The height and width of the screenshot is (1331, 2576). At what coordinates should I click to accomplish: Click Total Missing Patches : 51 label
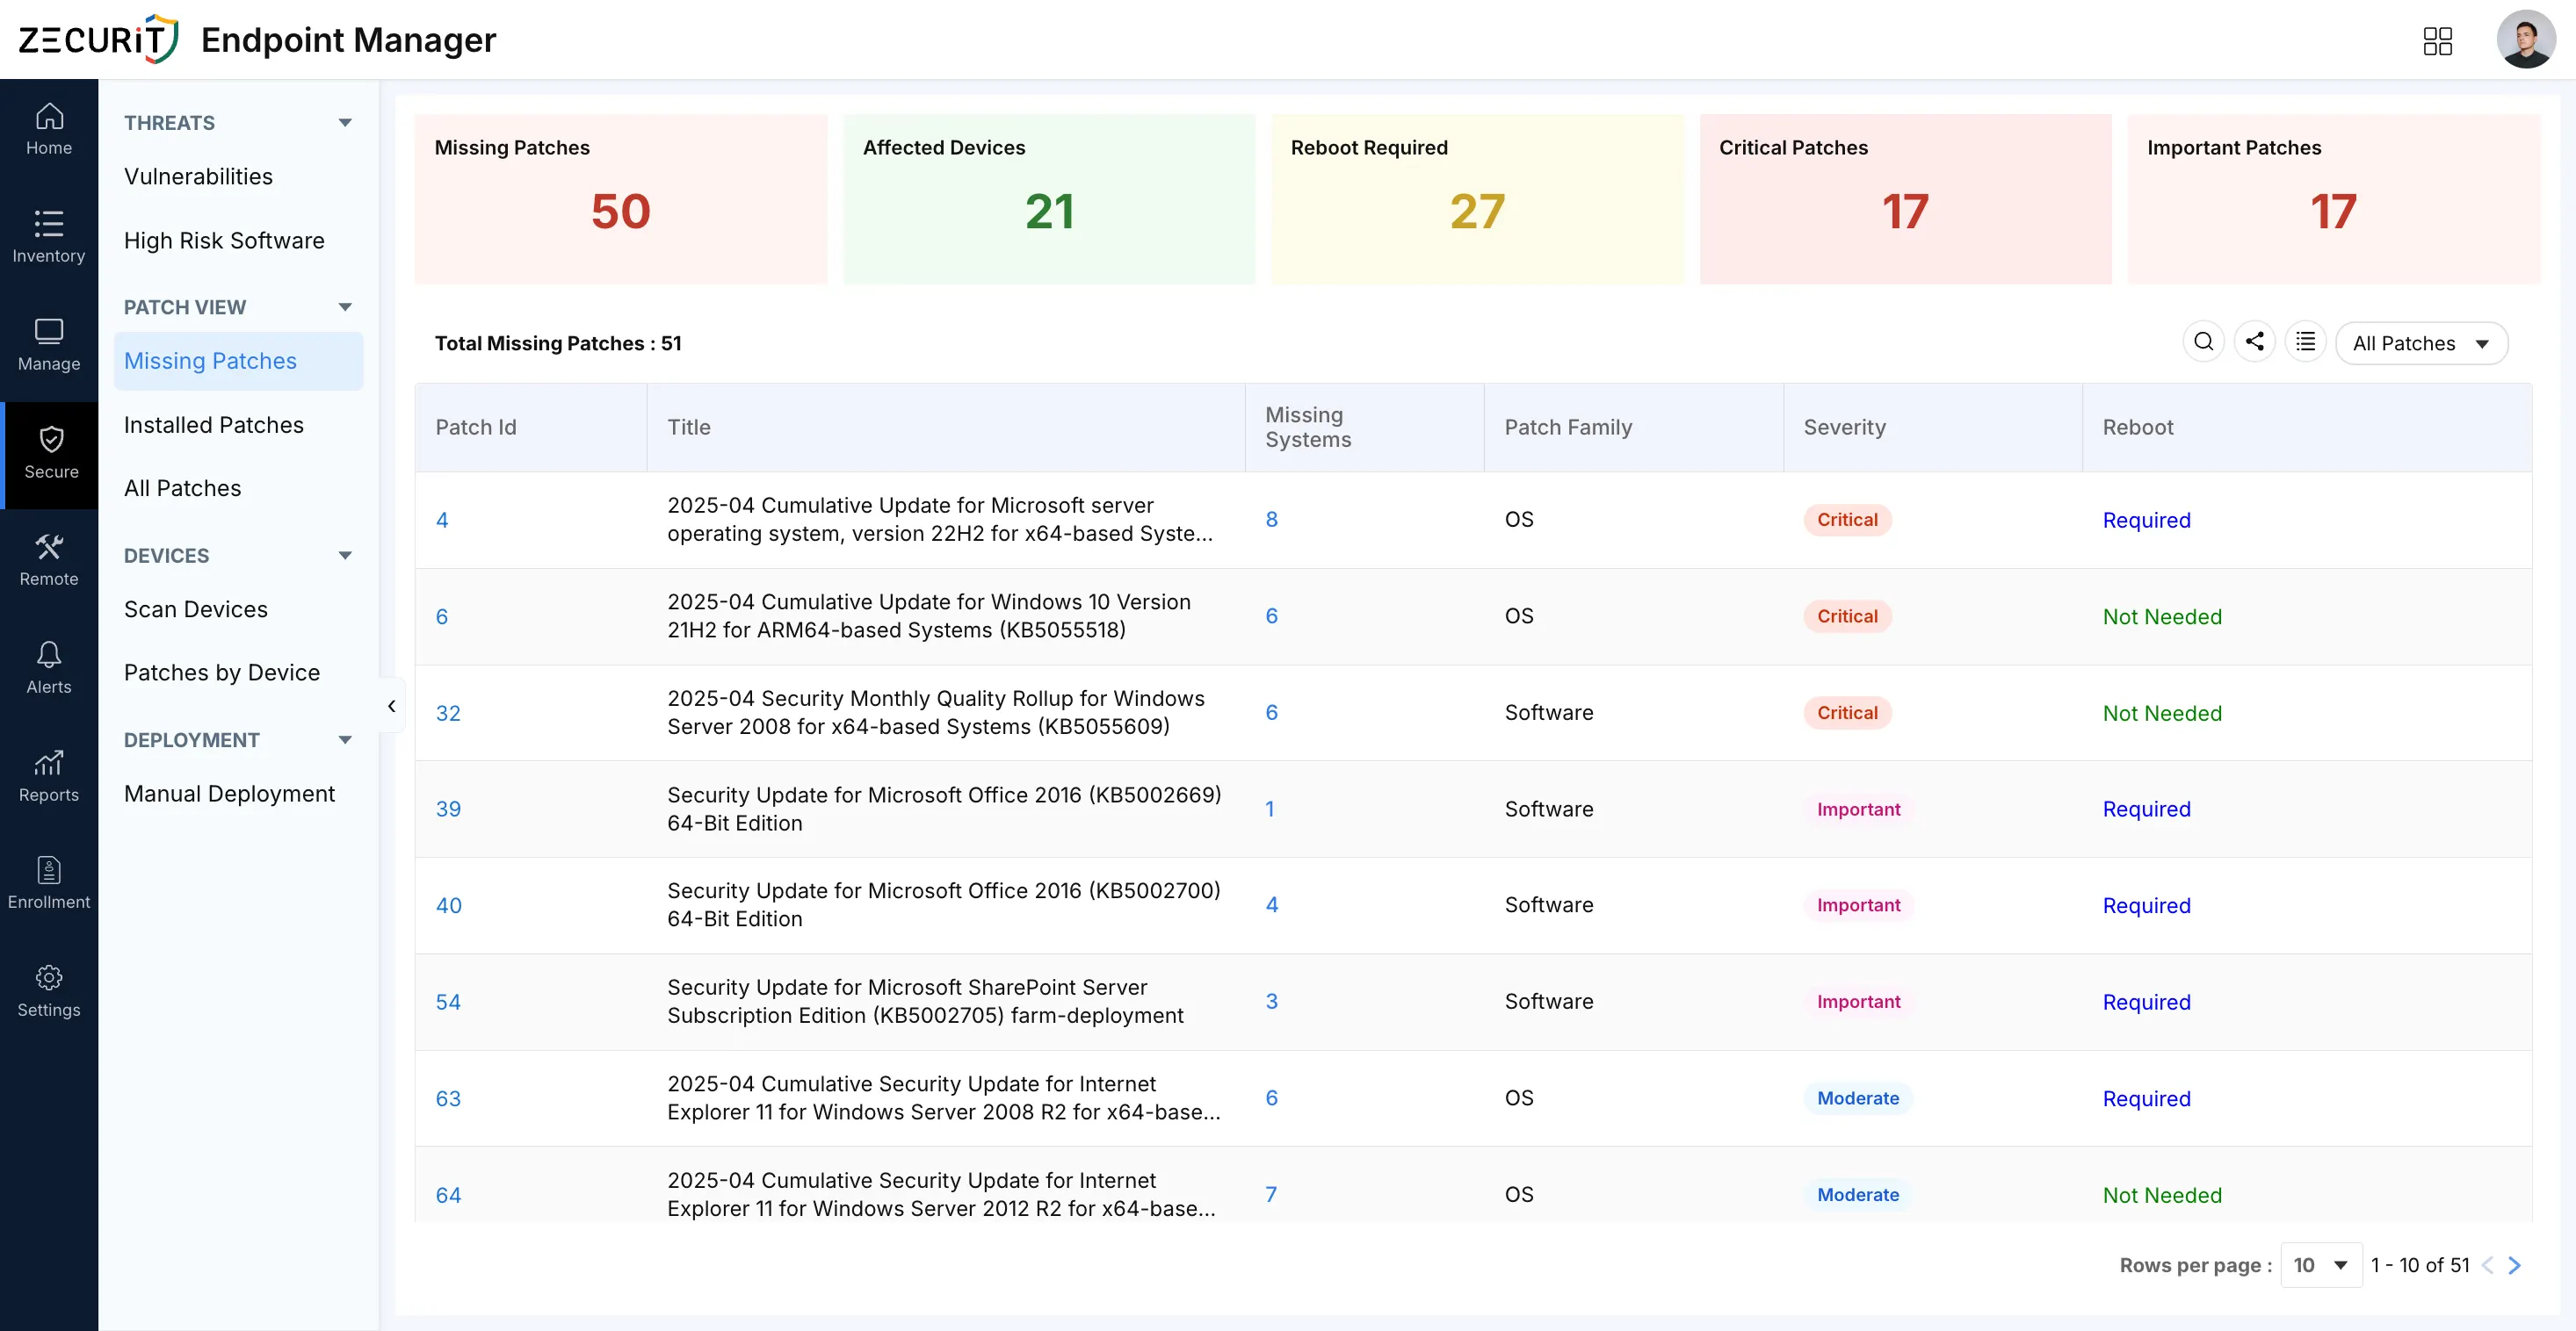tap(558, 344)
